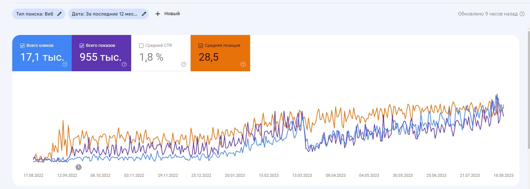Add a new filter with Новый
The image size is (530, 189).
coord(168,14)
